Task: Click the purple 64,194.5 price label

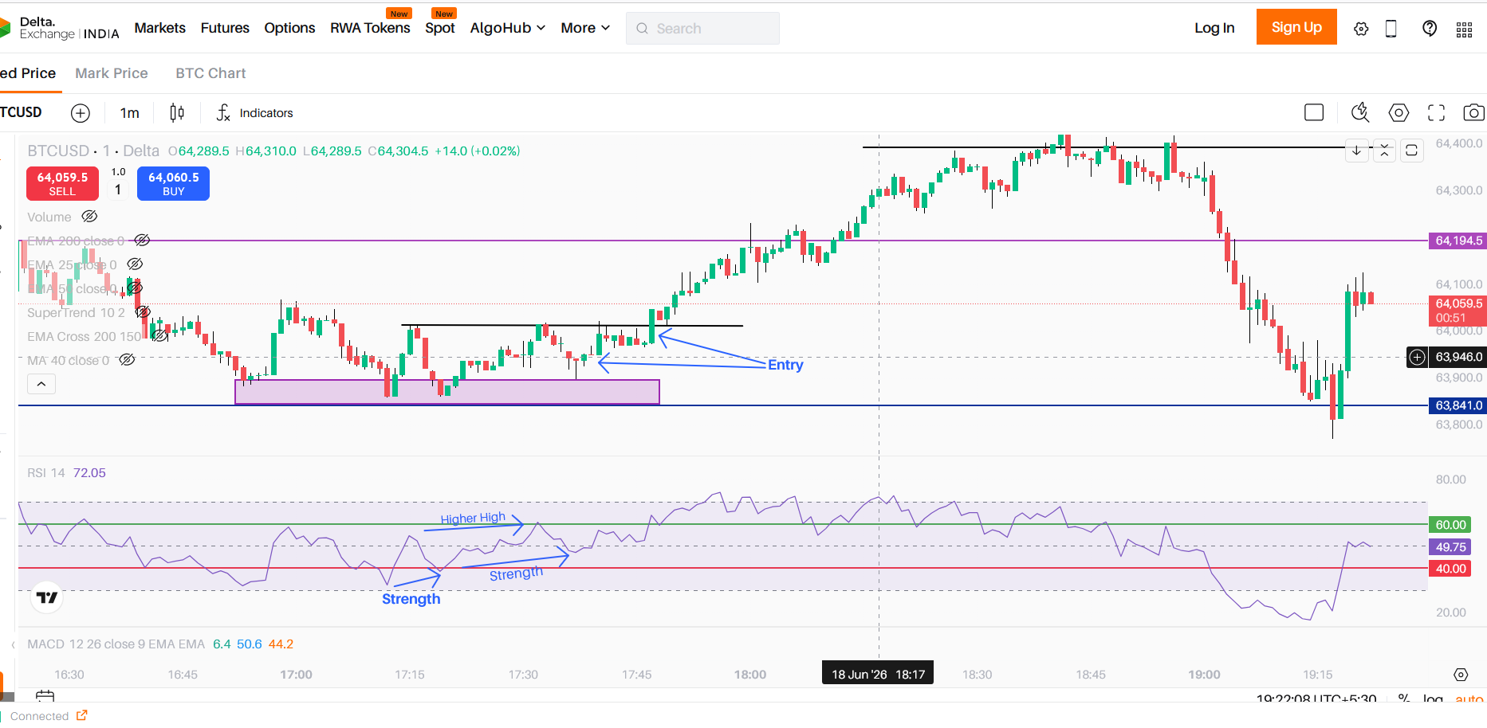Action: 1457,241
